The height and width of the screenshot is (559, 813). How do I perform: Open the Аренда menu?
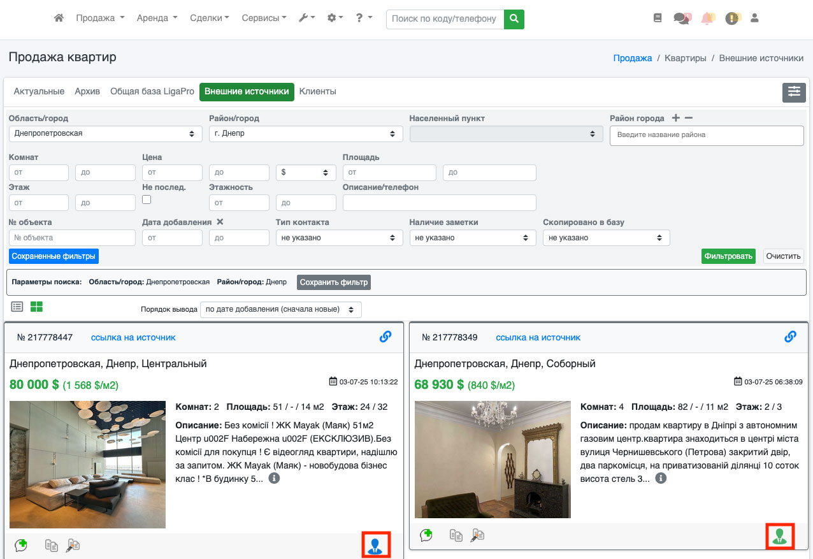click(x=157, y=18)
